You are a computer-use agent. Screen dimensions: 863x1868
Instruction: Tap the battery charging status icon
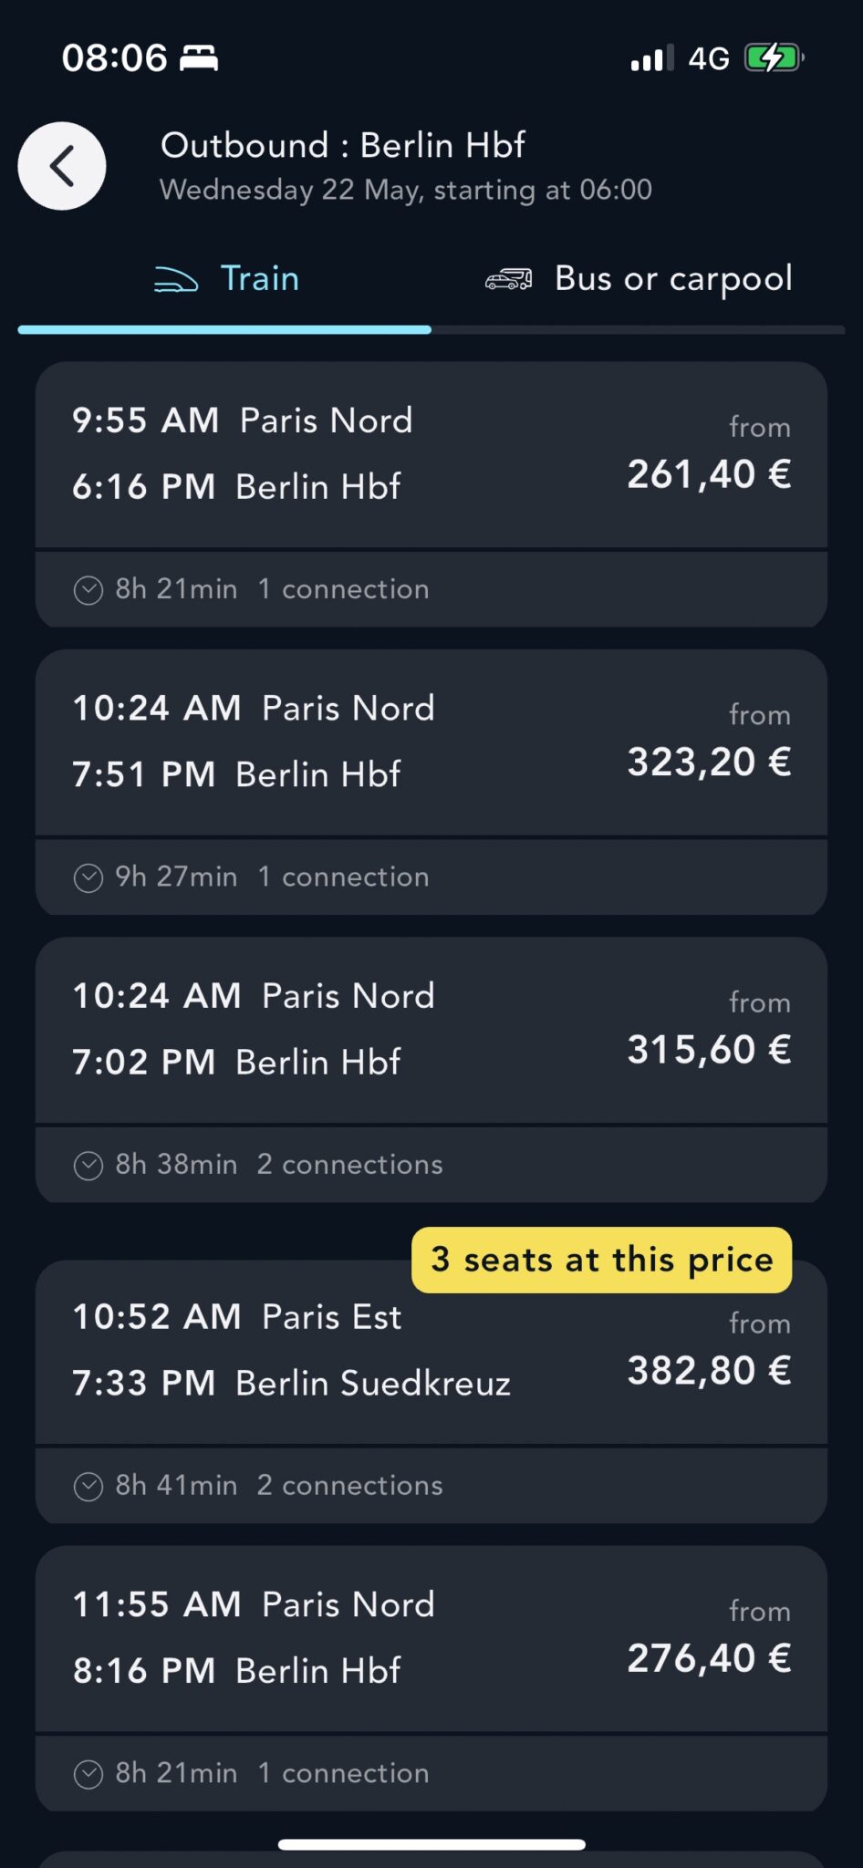(x=773, y=58)
